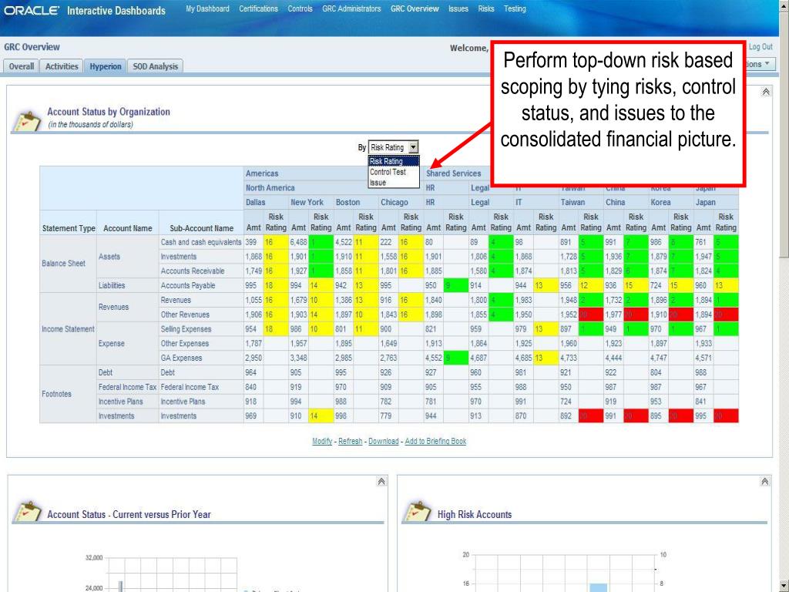Open the Controls dashboard
The height and width of the screenshot is (592, 789).
[300, 8]
